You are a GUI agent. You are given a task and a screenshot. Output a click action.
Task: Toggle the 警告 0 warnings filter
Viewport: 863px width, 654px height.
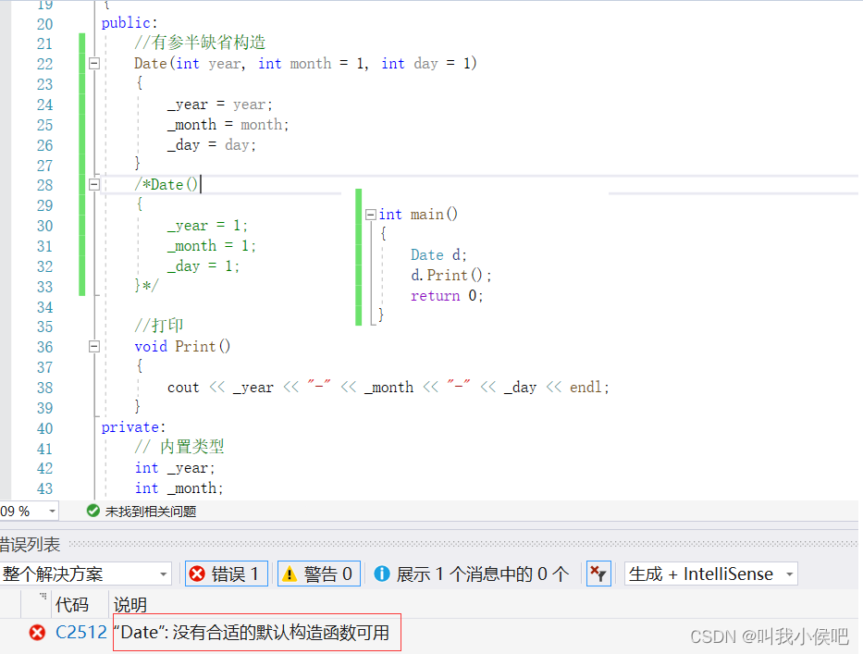(318, 574)
